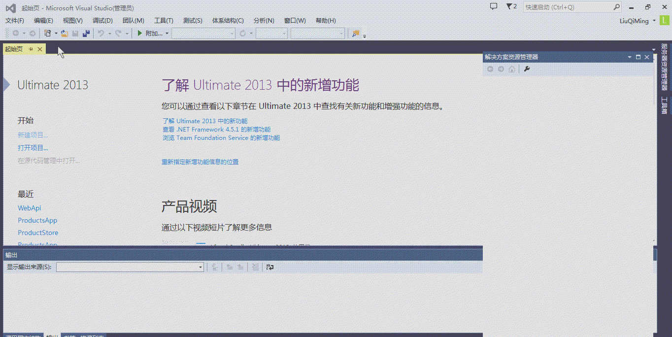This screenshot has height=337, width=672.
Task: Open the 帮助(H) menu
Action: [x=326, y=21]
